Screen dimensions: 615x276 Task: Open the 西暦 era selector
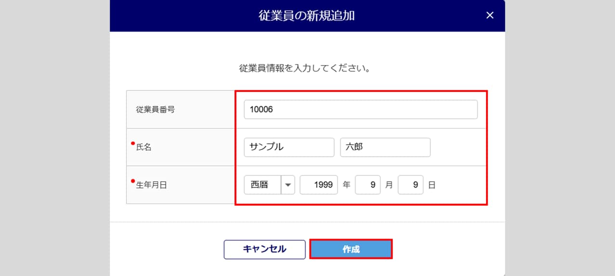pyautogui.click(x=263, y=185)
